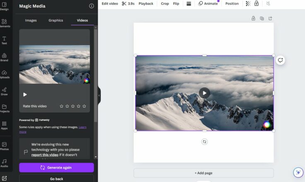Switch to the Images tab

[x=31, y=20]
